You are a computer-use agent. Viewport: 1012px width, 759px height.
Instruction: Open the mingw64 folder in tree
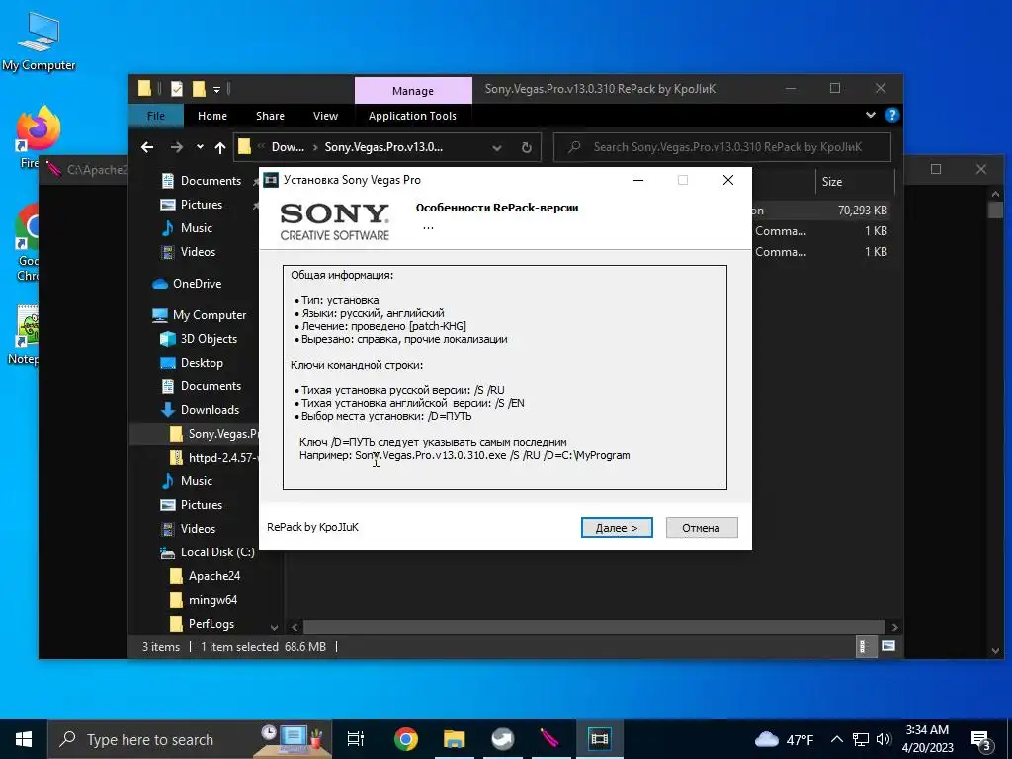pyautogui.click(x=212, y=600)
